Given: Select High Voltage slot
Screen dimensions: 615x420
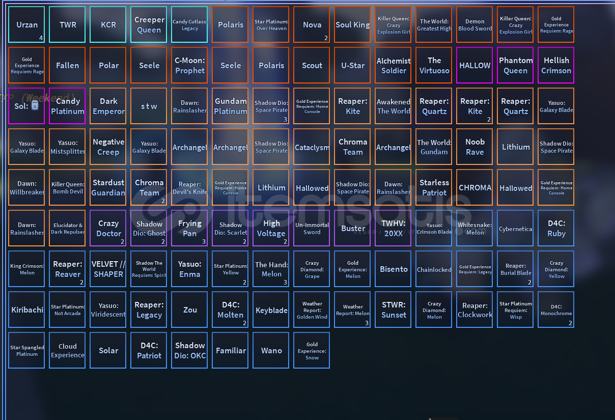Looking at the screenshot, I should 271,228.
